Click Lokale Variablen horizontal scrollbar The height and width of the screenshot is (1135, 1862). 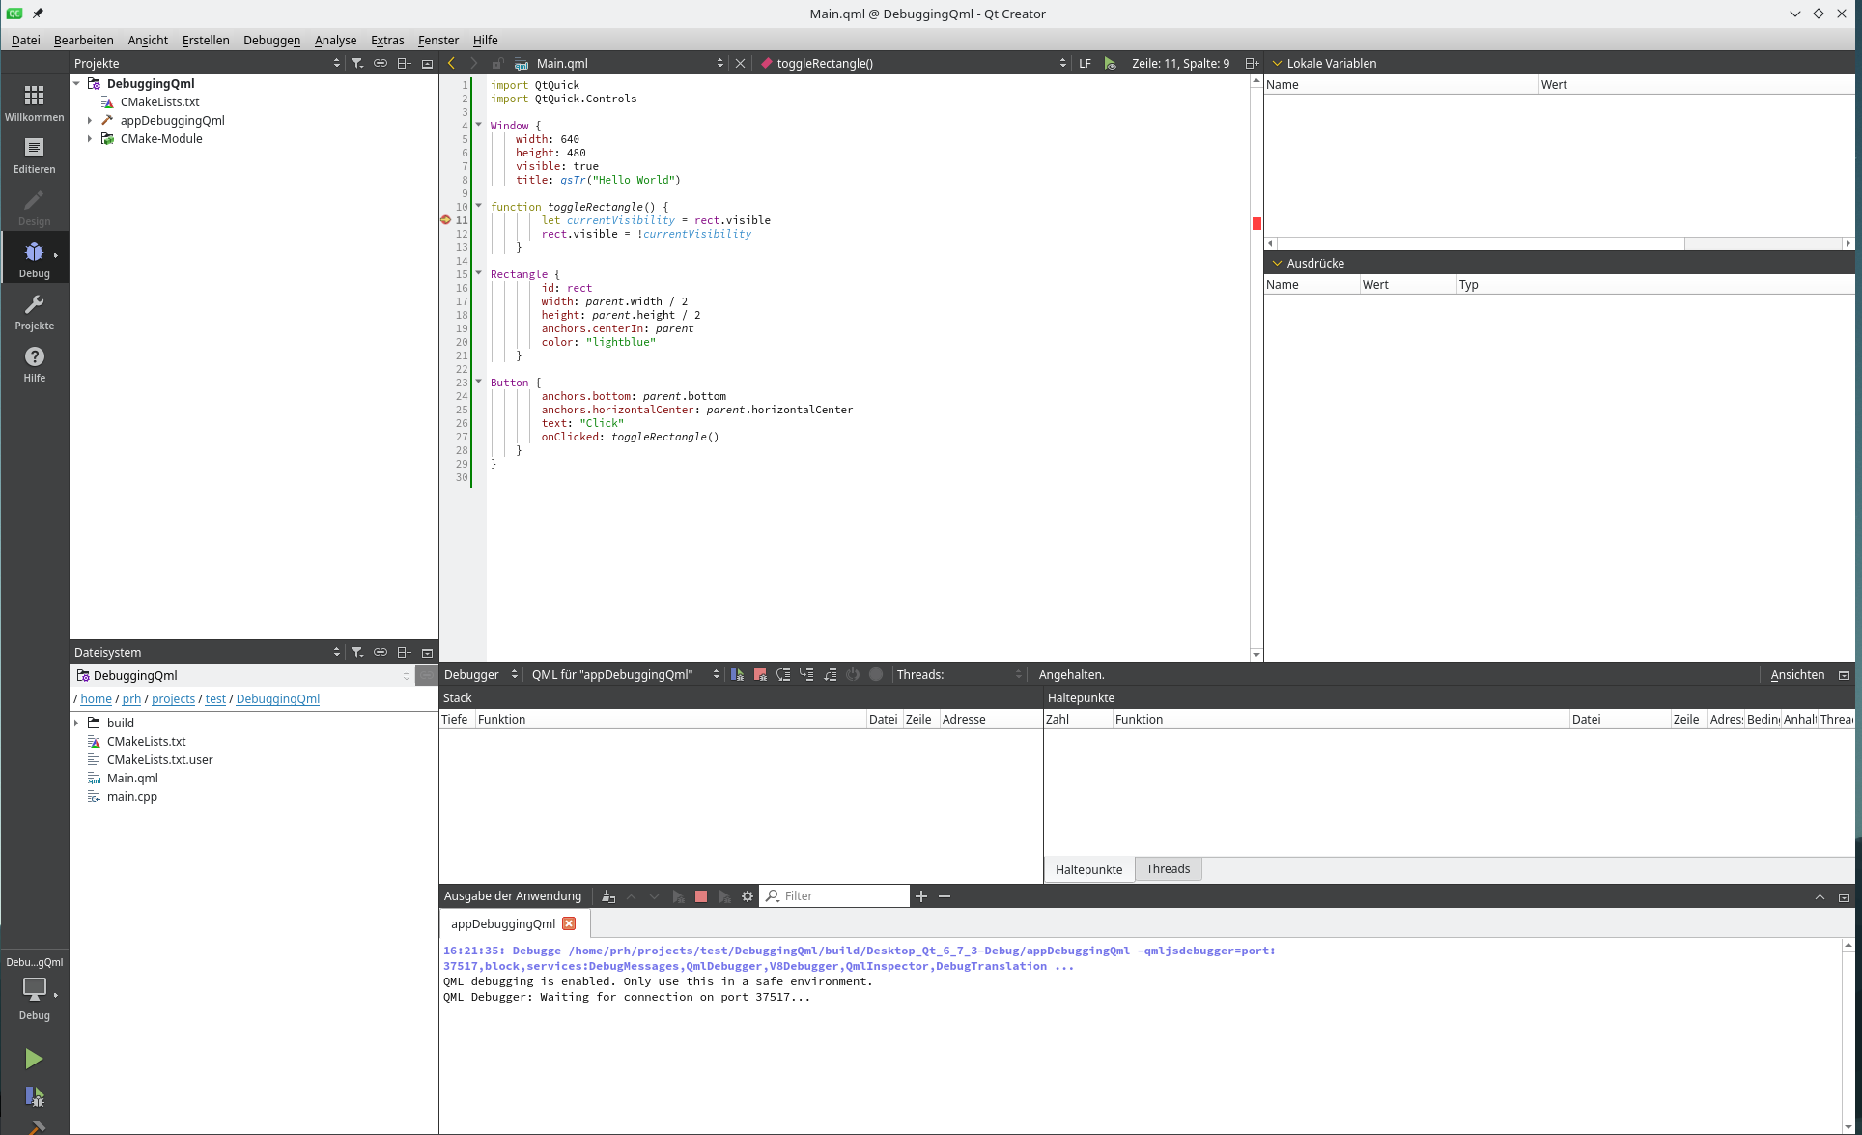tap(1558, 243)
